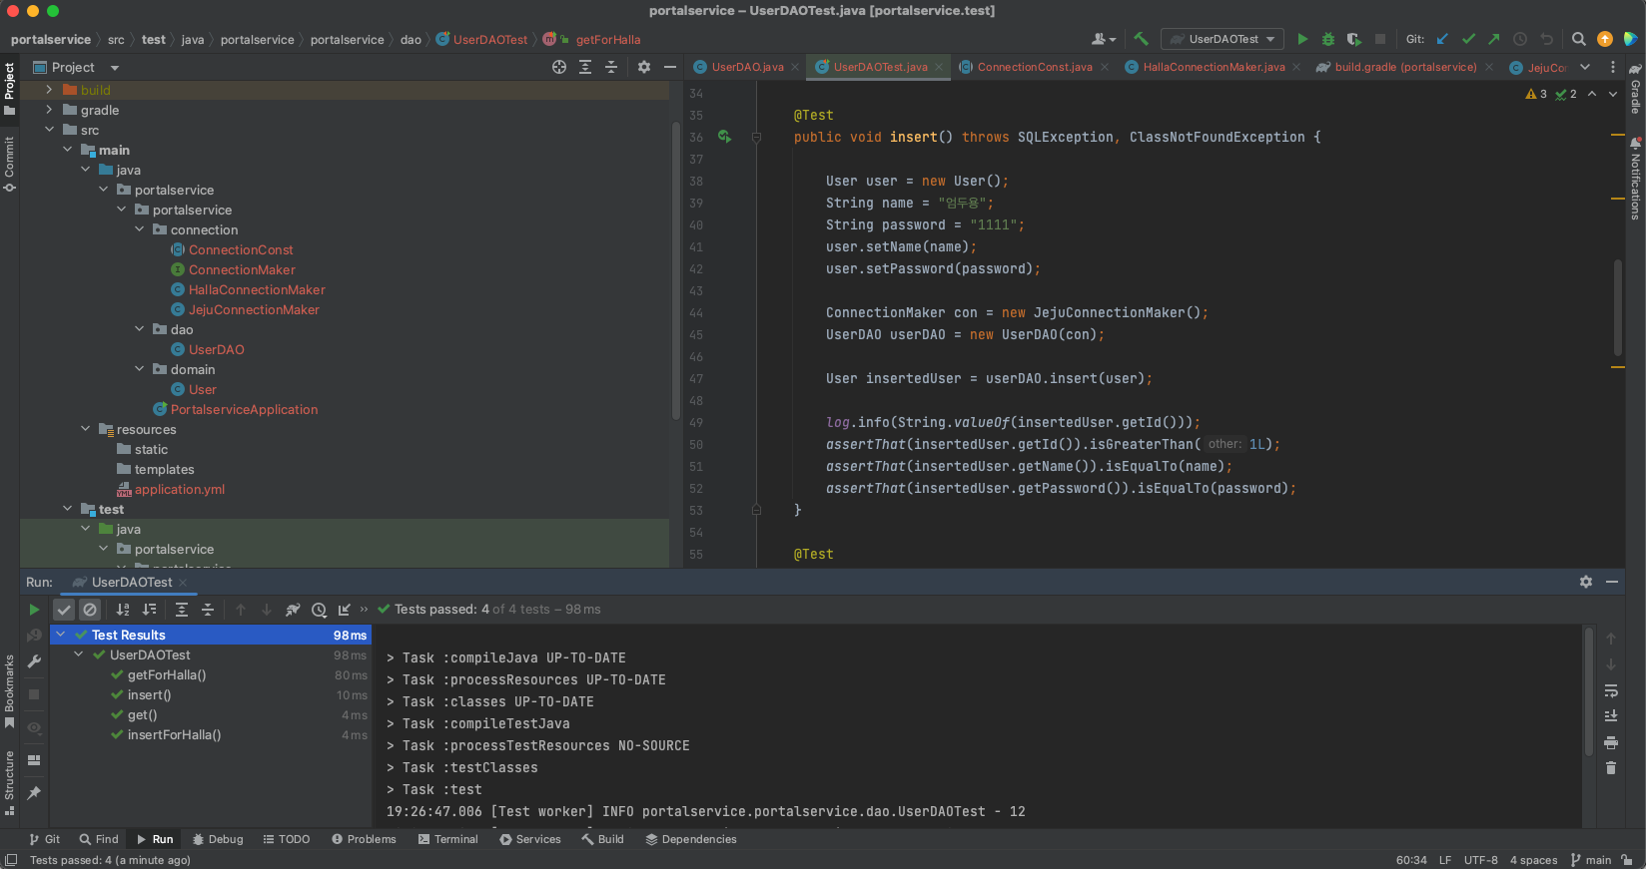The image size is (1646, 869).
Task: Open UTF-8 encoding selector
Action: 1480,860
